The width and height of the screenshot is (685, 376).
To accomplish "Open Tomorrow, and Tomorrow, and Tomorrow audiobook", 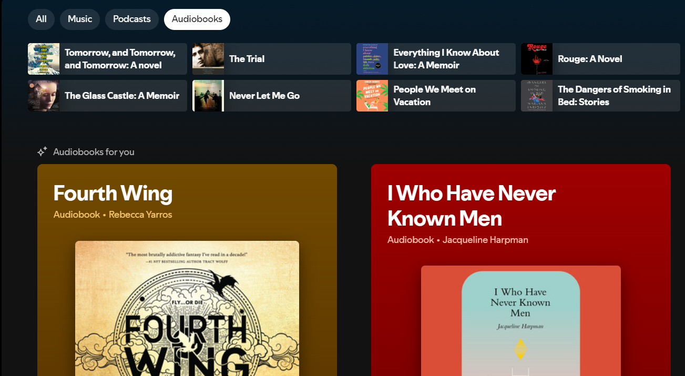I will pyautogui.click(x=107, y=59).
